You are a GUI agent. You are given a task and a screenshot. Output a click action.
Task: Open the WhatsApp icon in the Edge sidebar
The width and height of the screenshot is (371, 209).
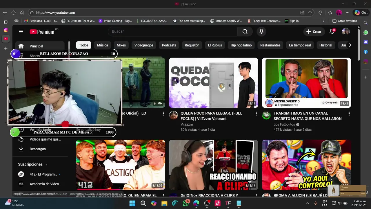(365, 33)
